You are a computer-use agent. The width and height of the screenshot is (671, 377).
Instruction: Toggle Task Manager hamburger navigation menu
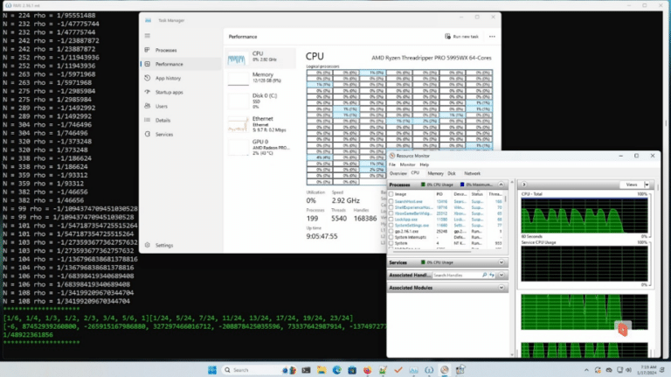click(148, 36)
